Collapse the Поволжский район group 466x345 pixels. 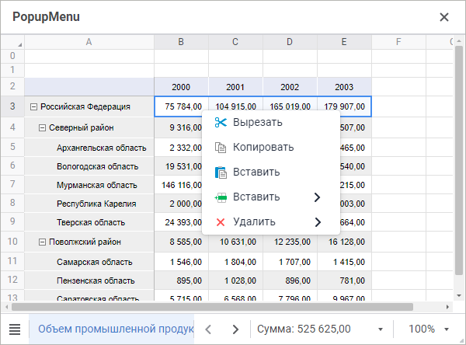[x=42, y=242]
